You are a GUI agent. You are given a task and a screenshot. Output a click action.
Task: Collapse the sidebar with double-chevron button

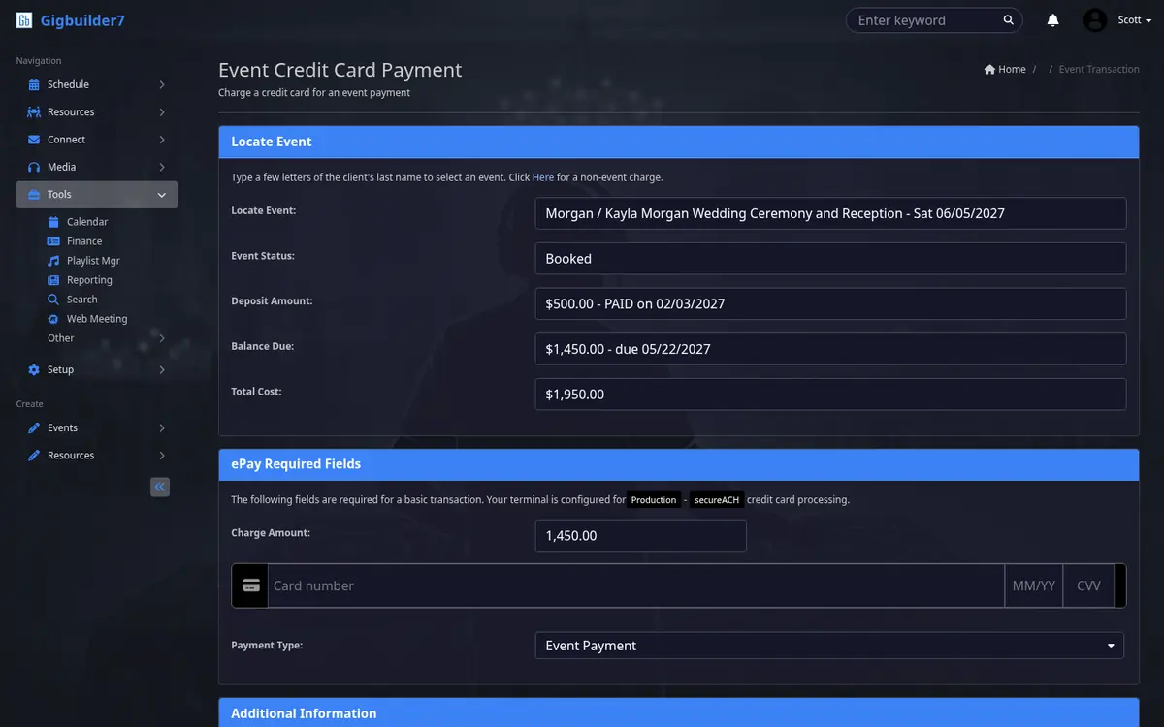pyautogui.click(x=160, y=487)
